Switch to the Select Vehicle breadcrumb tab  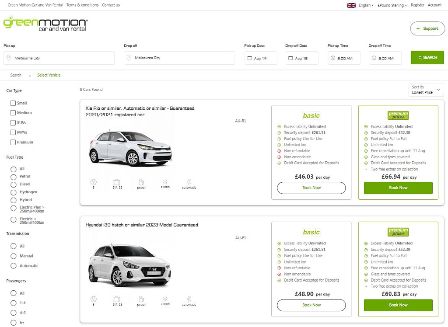(49, 75)
